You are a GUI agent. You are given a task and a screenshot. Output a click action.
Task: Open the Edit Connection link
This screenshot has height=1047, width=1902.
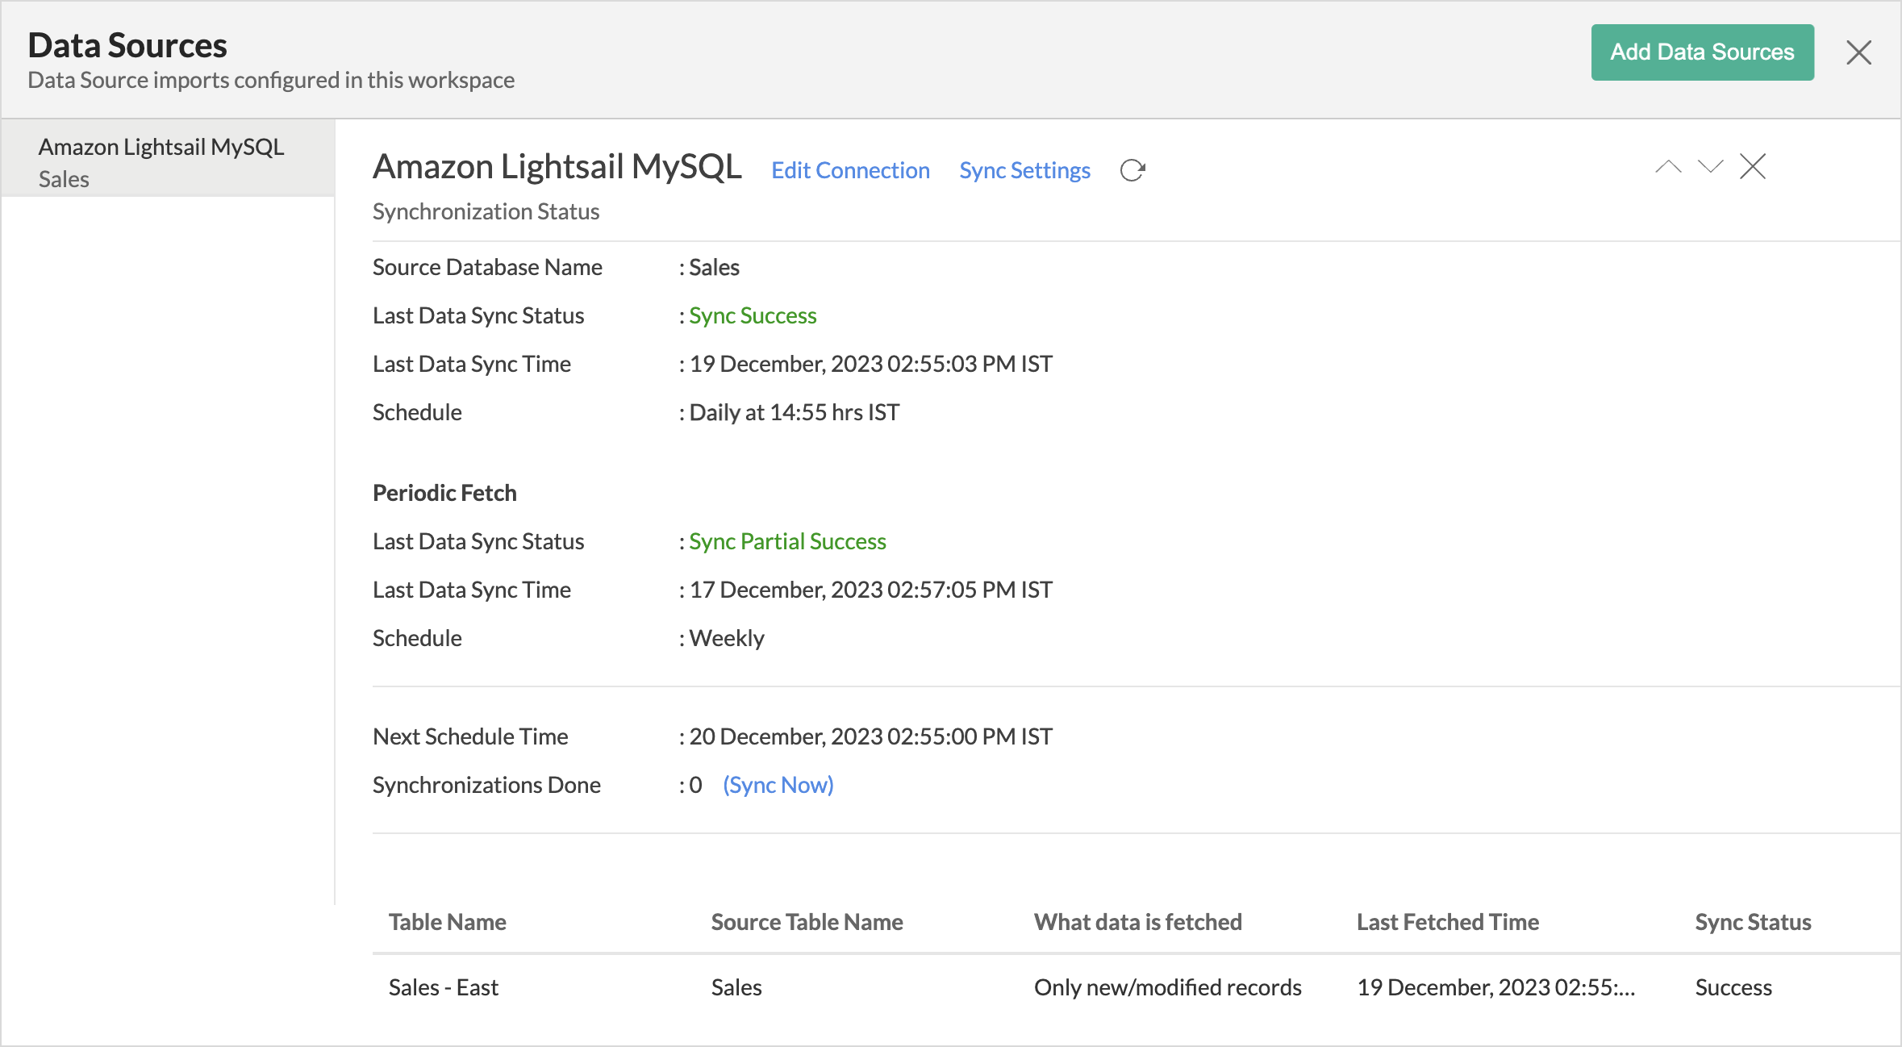click(850, 170)
